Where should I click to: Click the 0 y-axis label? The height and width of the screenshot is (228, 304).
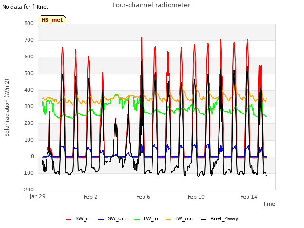coord(32,157)
